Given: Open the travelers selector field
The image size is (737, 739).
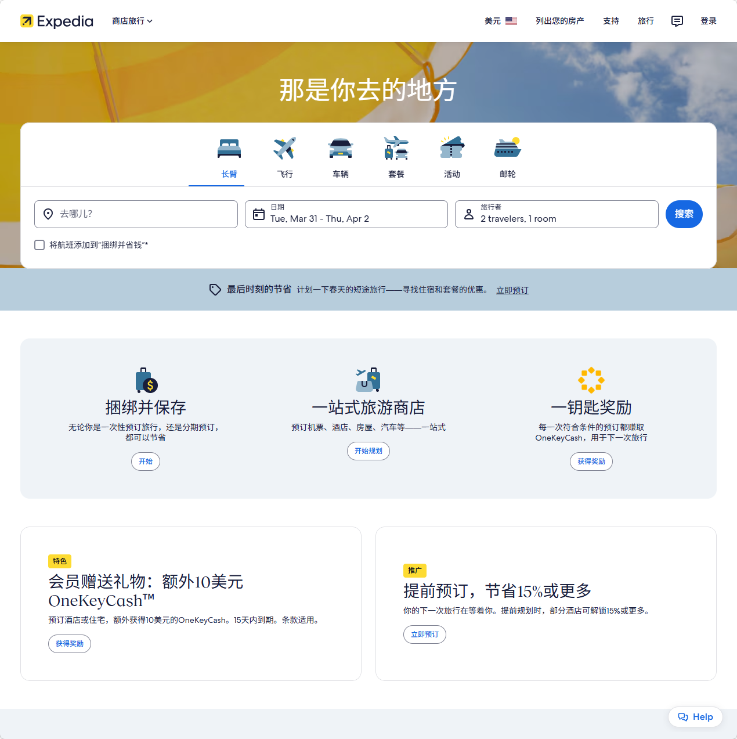Looking at the screenshot, I should point(557,214).
